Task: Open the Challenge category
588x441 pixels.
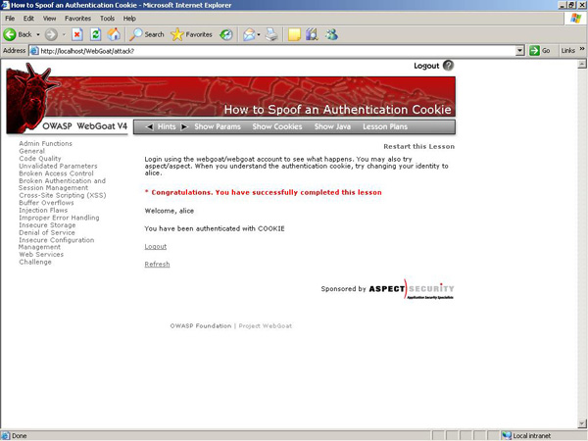Action: point(35,262)
